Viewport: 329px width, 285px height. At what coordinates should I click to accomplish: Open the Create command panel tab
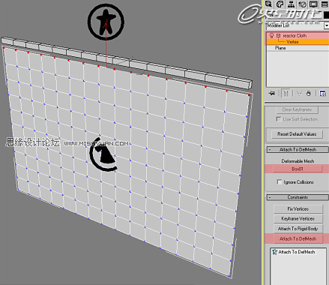click(269, 4)
